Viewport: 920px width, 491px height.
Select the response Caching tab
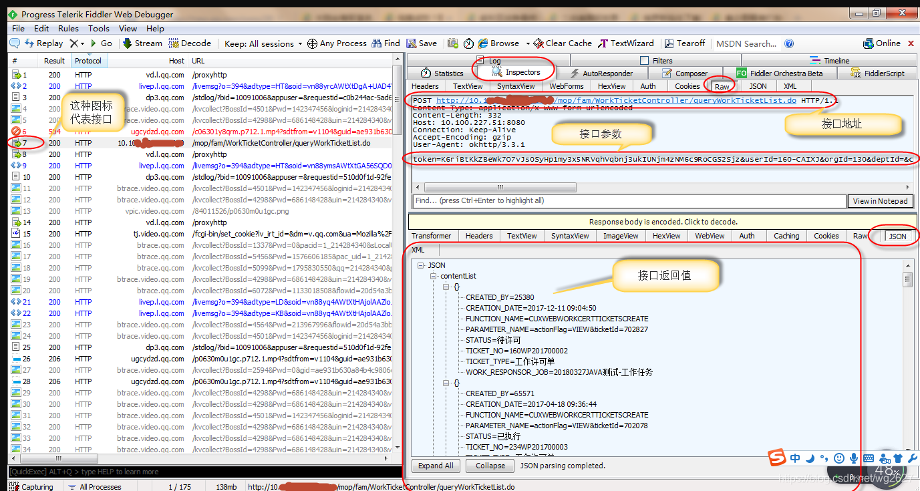click(x=786, y=236)
